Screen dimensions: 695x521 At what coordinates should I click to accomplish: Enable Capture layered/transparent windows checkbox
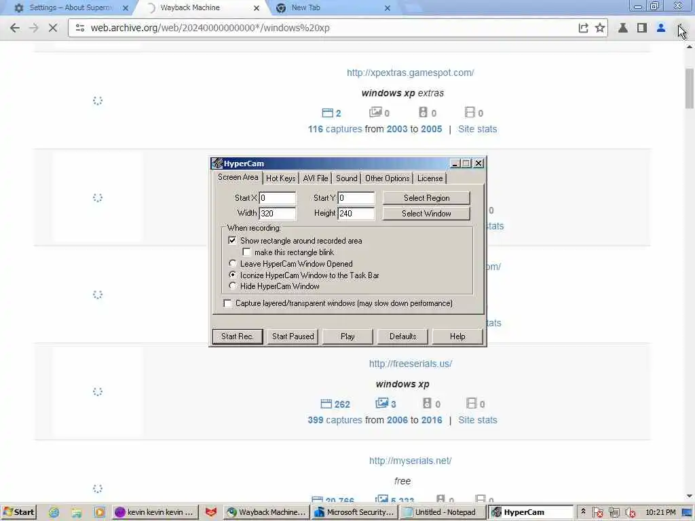pyautogui.click(x=227, y=303)
